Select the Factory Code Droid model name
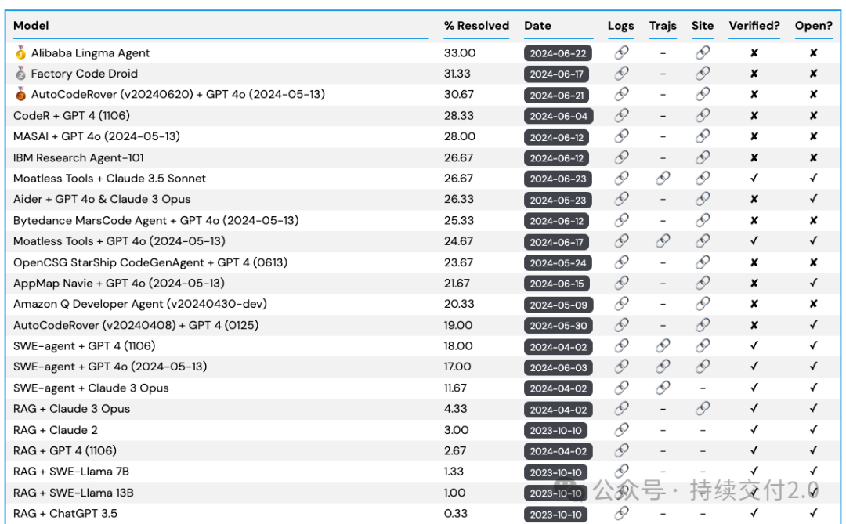846x524 pixels. click(x=84, y=74)
